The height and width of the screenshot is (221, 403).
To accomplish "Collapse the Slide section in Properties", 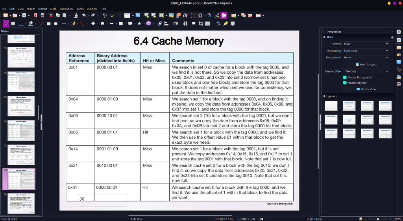I will pos(324,37).
